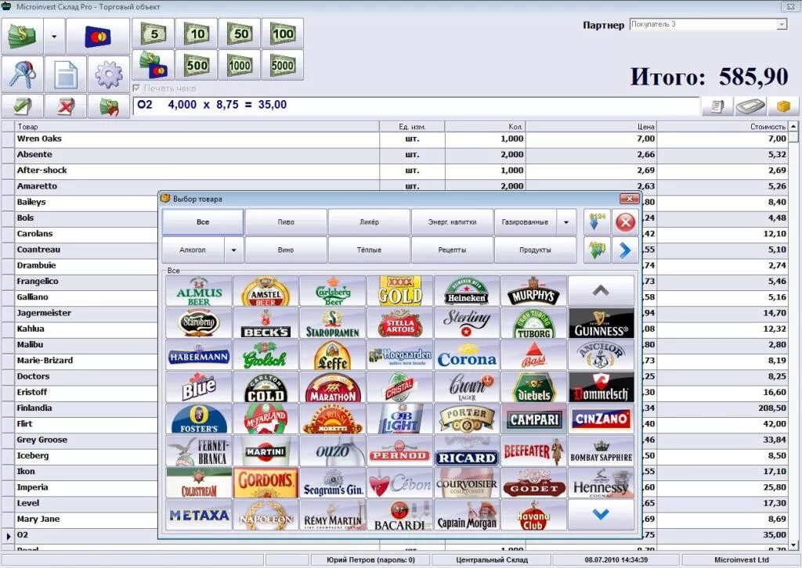Image resolution: width=802 pixels, height=568 pixels.
Task: Select the Все category tab
Action: coord(203,222)
